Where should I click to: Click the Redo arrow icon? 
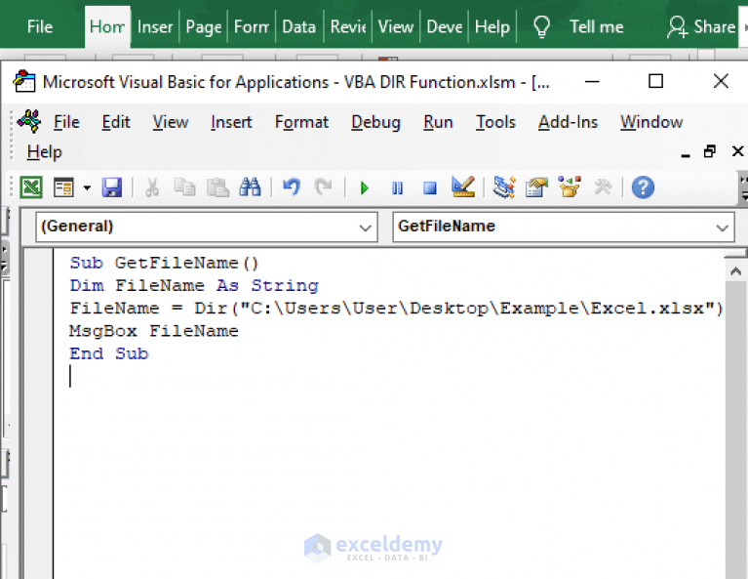coord(324,187)
